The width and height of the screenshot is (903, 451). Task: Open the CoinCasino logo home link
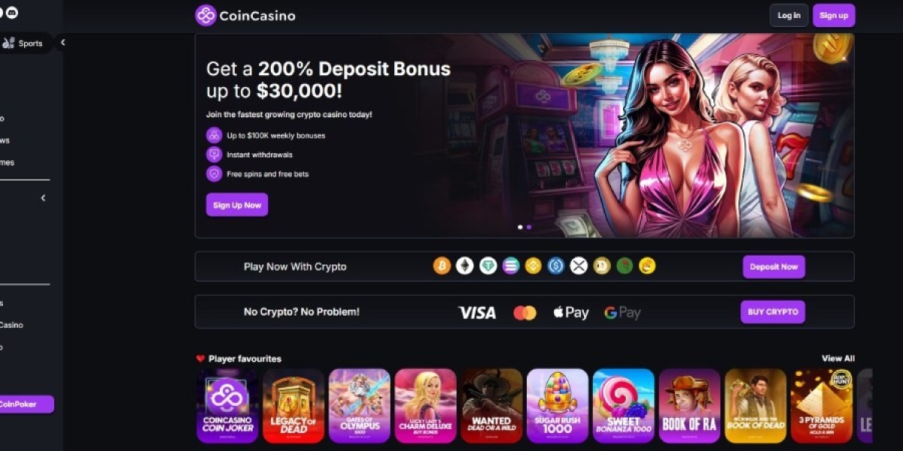[245, 15]
